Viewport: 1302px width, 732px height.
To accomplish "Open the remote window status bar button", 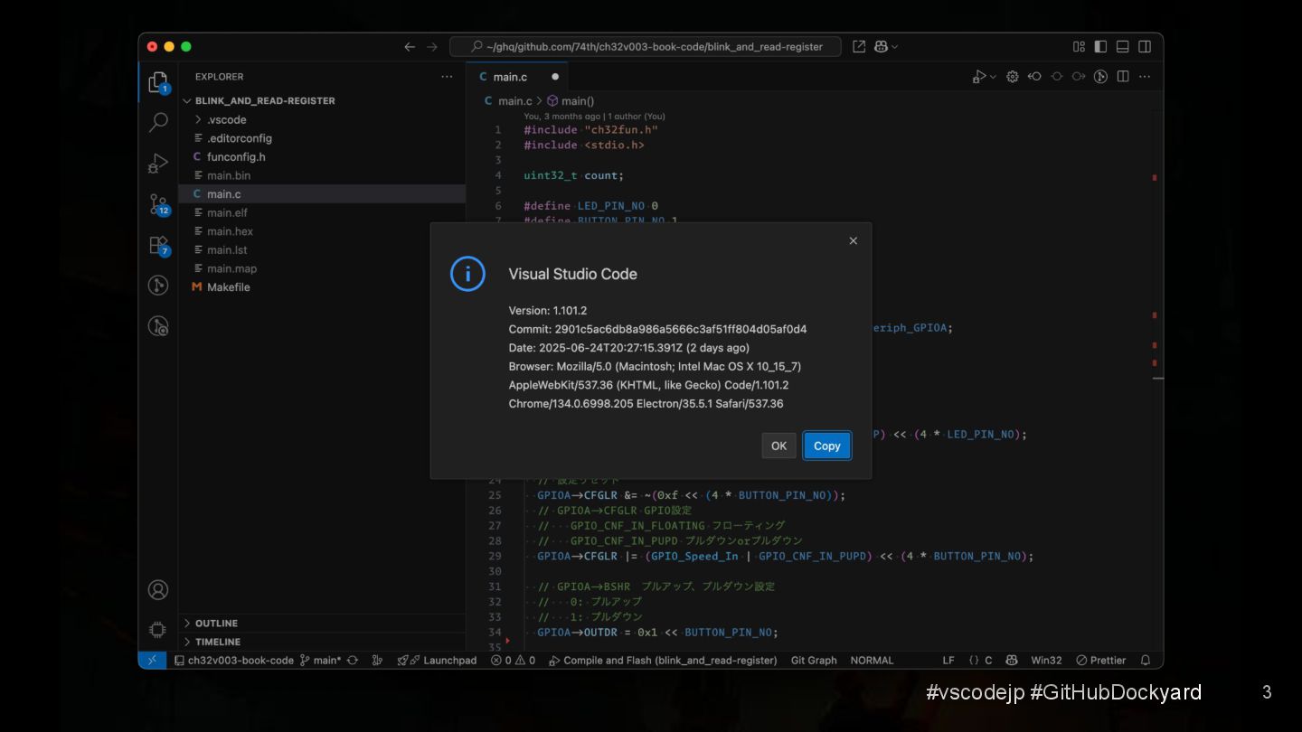I will coord(152,661).
